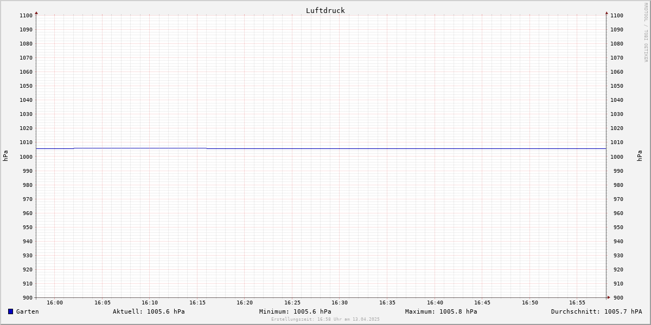Click the 16:15 time axis label
The height and width of the screenshot is (325, 651).
pos(197,302)
